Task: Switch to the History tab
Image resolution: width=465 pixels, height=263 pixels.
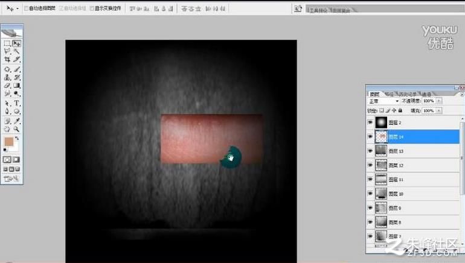Action: click(x=408, y=94)
